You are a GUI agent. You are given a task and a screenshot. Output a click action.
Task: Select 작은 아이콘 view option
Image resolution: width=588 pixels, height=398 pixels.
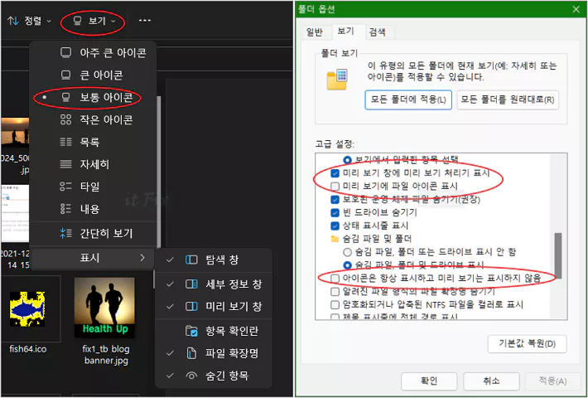point(93,119)
